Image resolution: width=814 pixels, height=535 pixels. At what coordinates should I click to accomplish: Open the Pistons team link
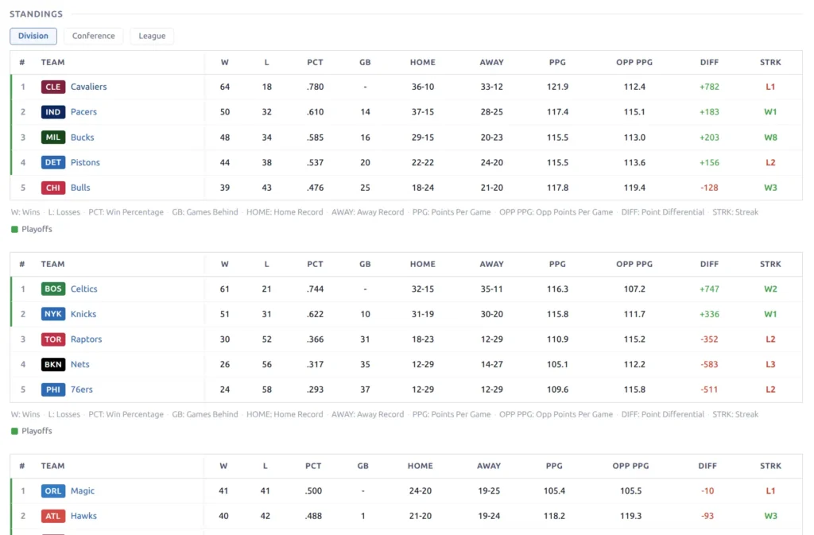point(85,162)
